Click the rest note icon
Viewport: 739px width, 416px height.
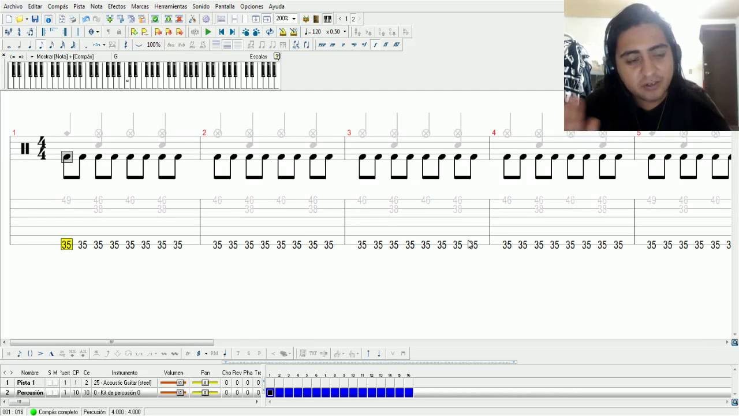[125, 44]
